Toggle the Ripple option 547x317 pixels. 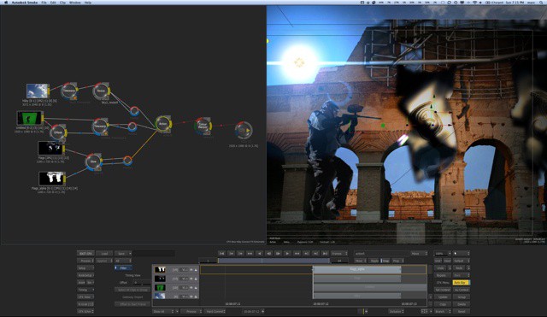coord(374,261)
